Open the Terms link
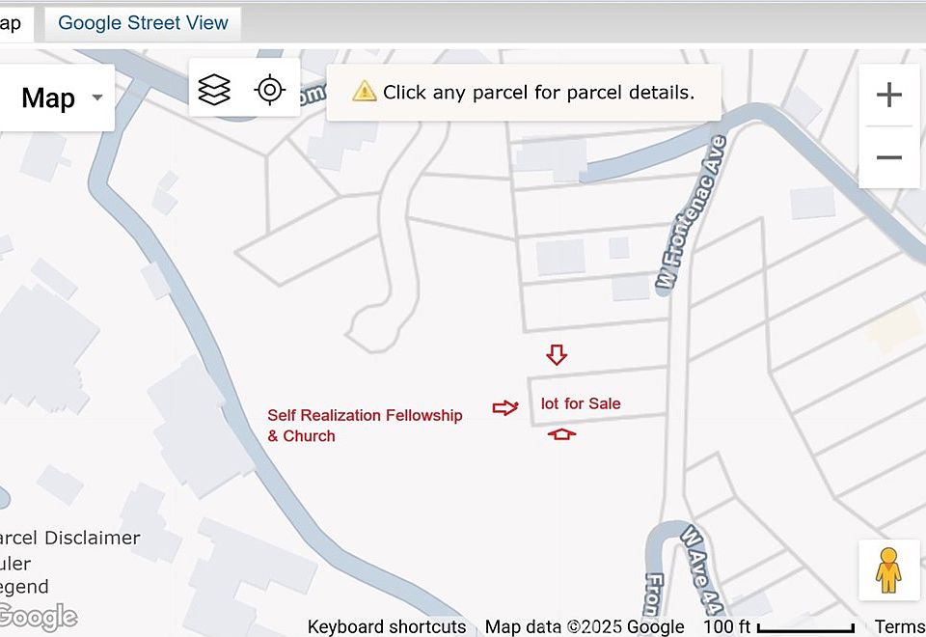 (x=899, y=627)
